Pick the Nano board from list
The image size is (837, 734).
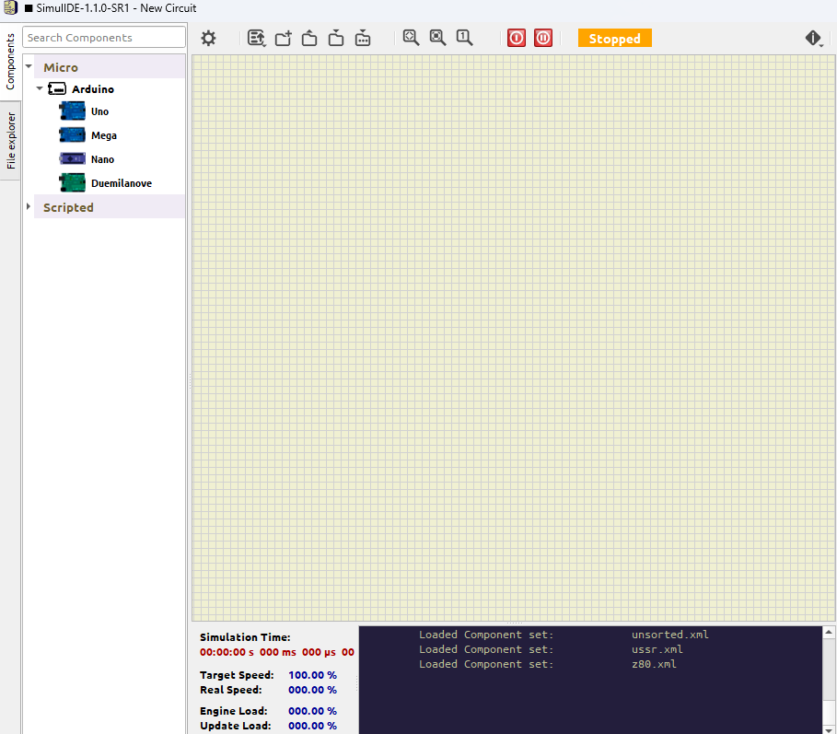[102, 159]
